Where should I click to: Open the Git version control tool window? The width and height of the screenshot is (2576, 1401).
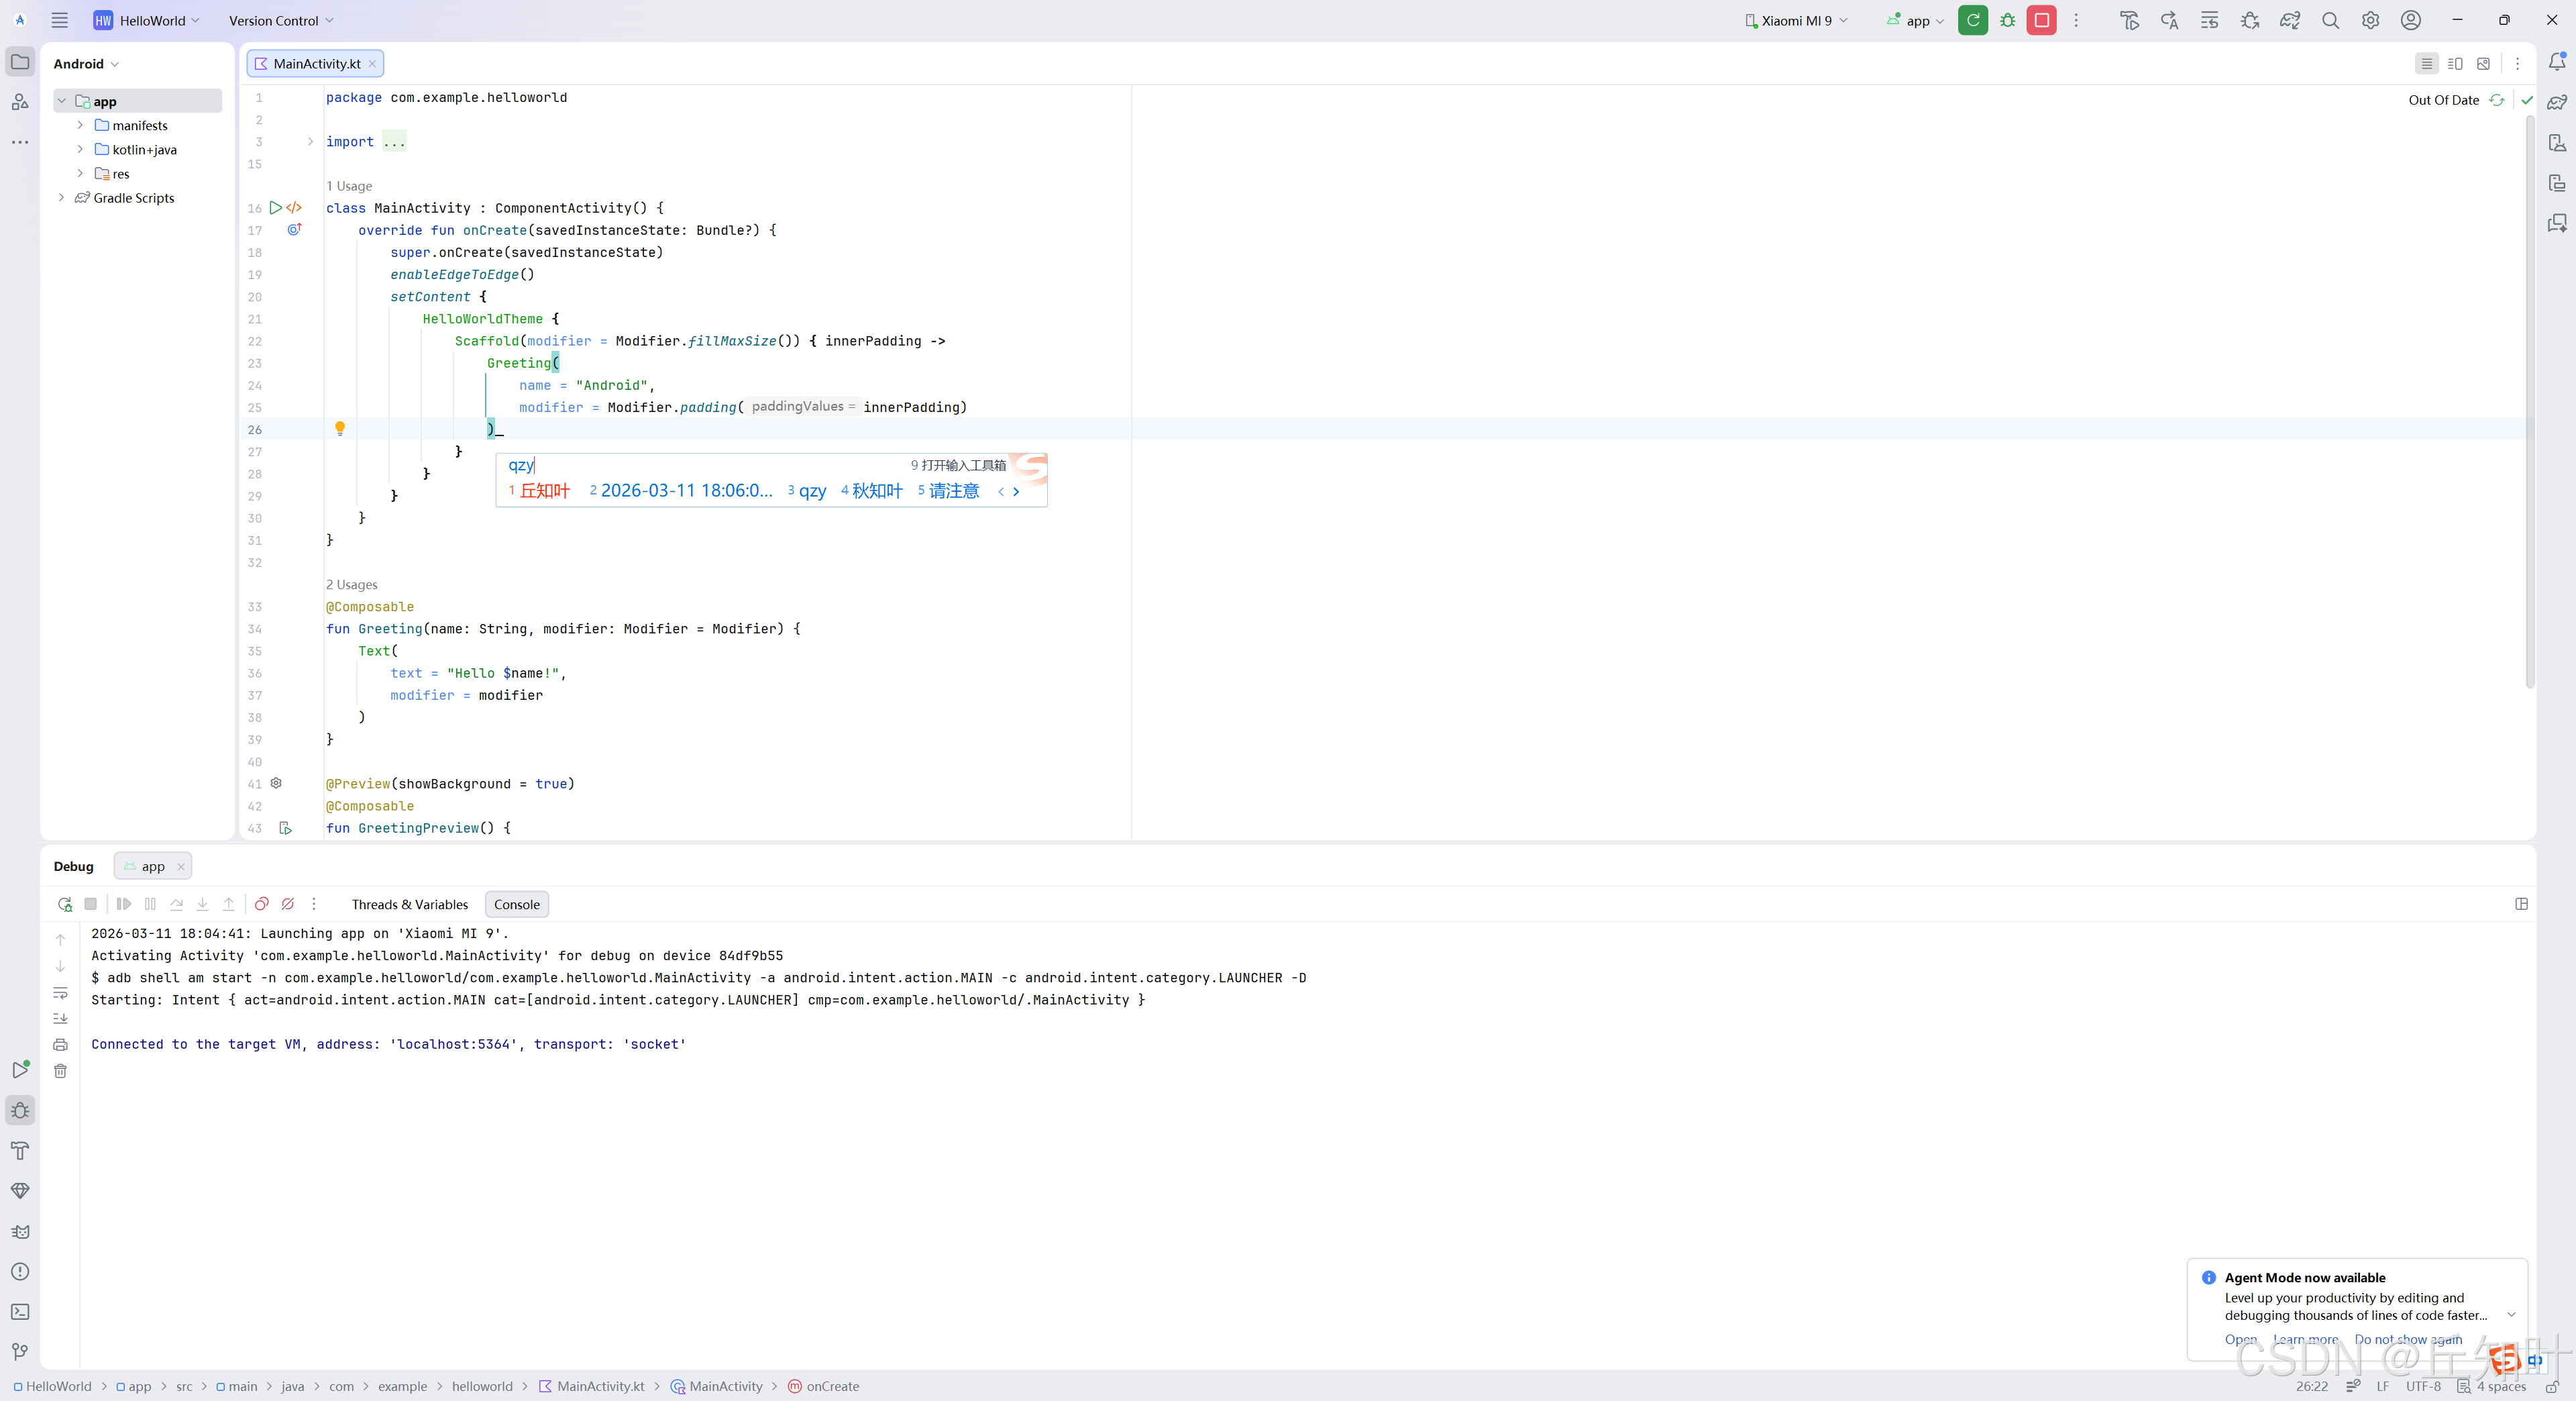pyautogui.click(x=20, y=1352)
